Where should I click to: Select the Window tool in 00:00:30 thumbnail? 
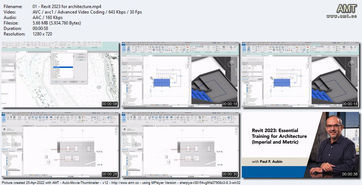coord(135,118)
